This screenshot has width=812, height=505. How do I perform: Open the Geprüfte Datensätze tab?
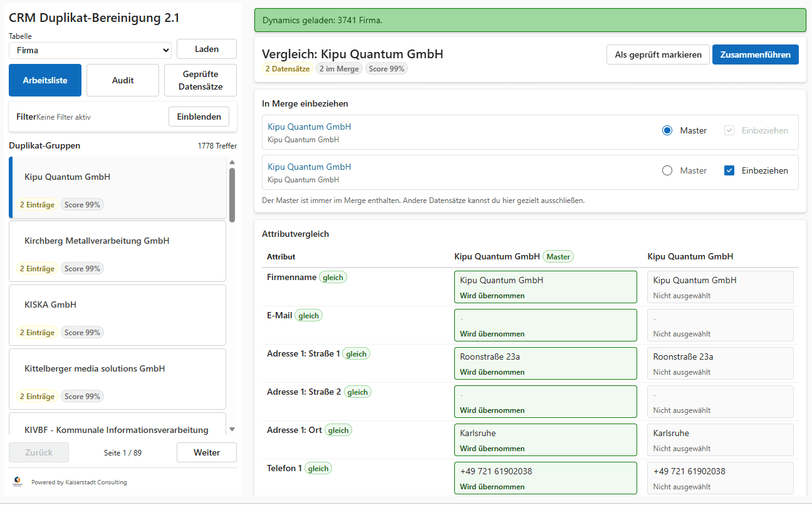(x=200, y=80)
